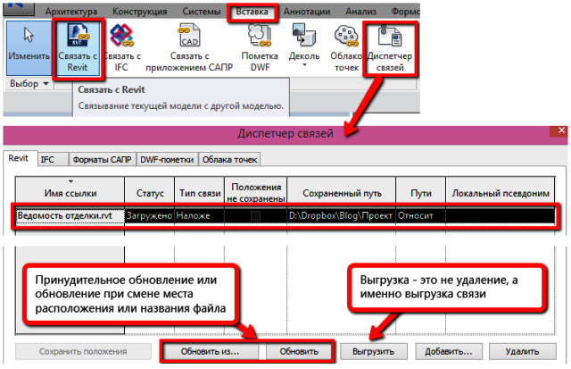Click the Пути column header
This screenshot has width=571, height=369.
(x=420, y=190)
